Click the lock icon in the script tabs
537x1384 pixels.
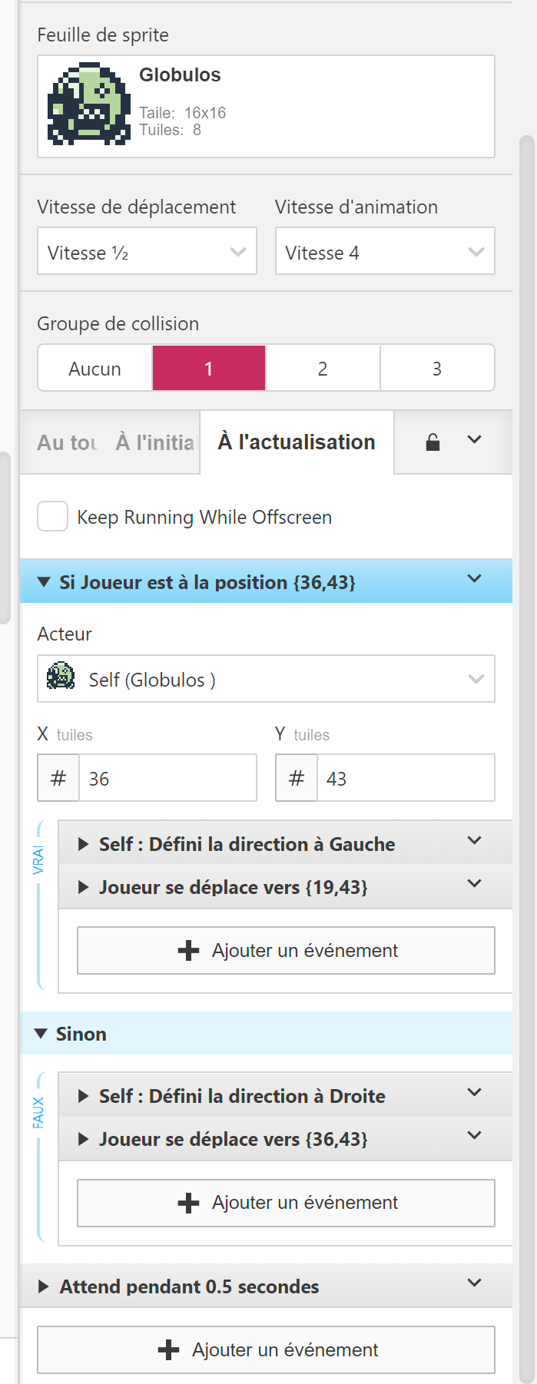coord(433,442)
